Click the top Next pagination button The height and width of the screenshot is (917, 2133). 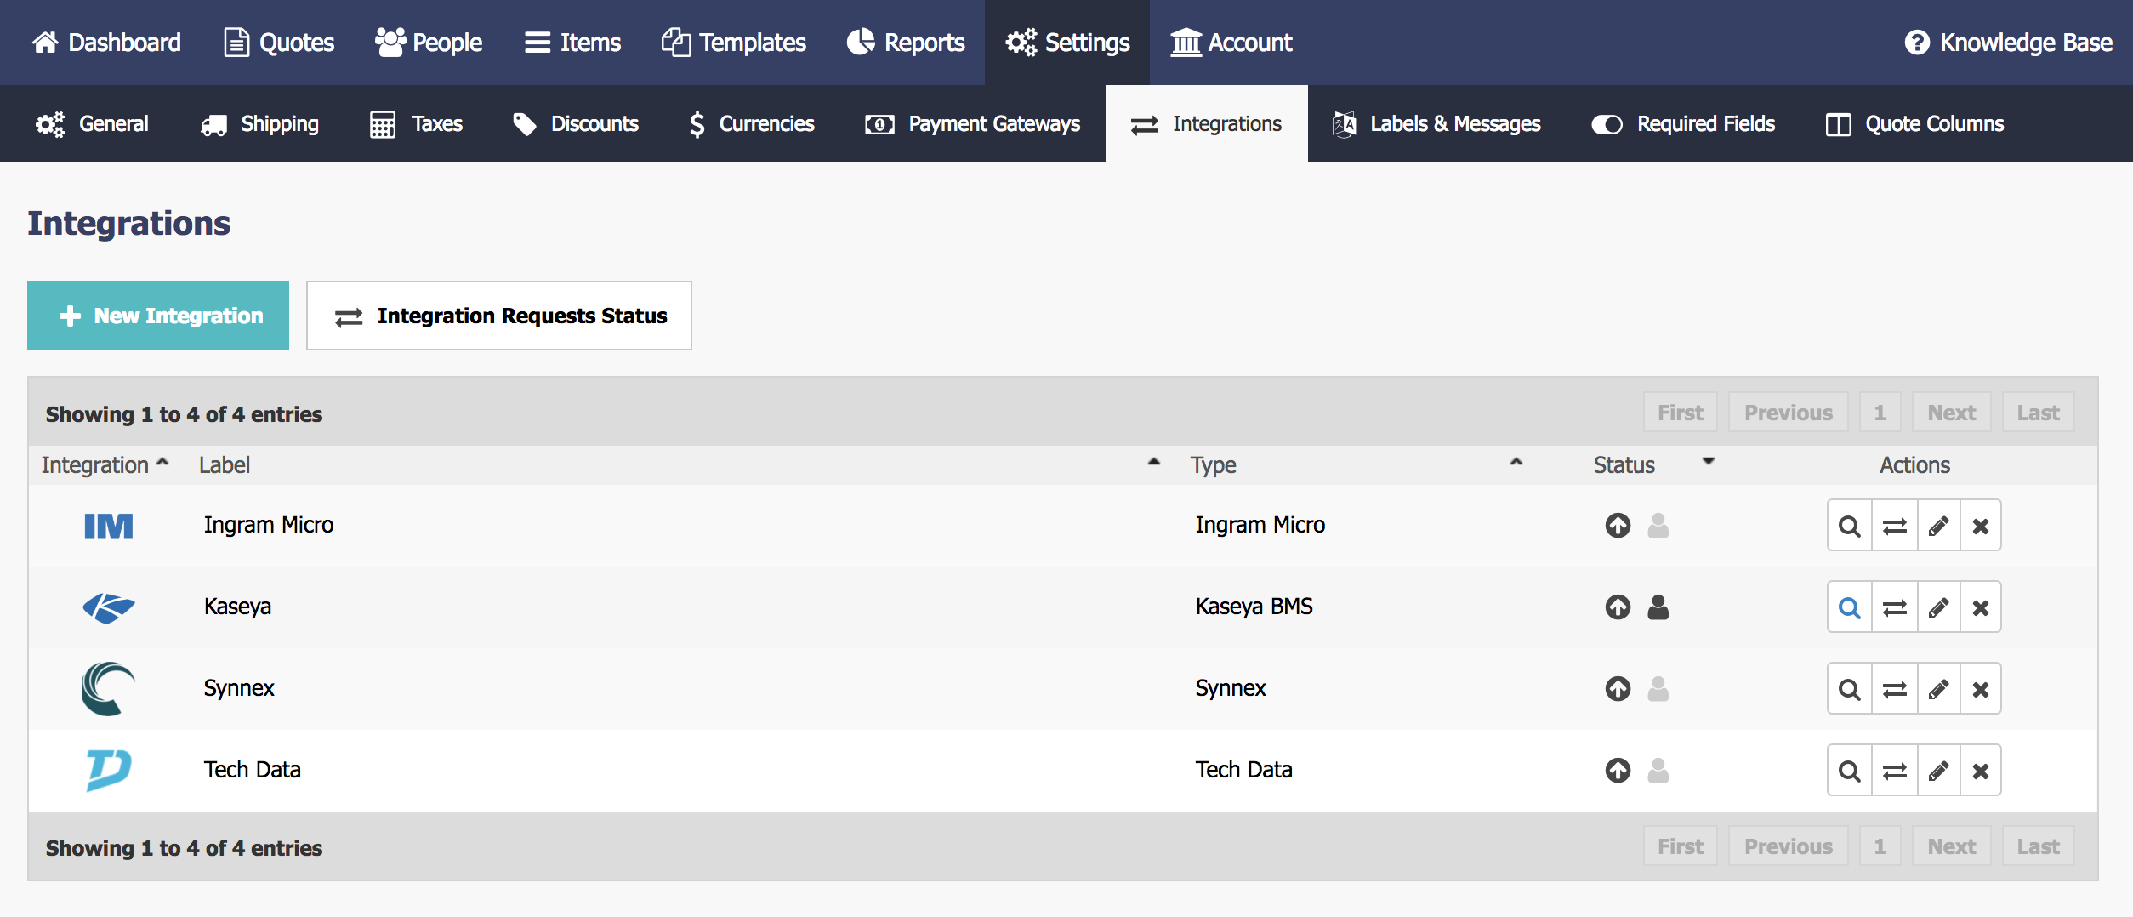click(x=1951, y=413)
